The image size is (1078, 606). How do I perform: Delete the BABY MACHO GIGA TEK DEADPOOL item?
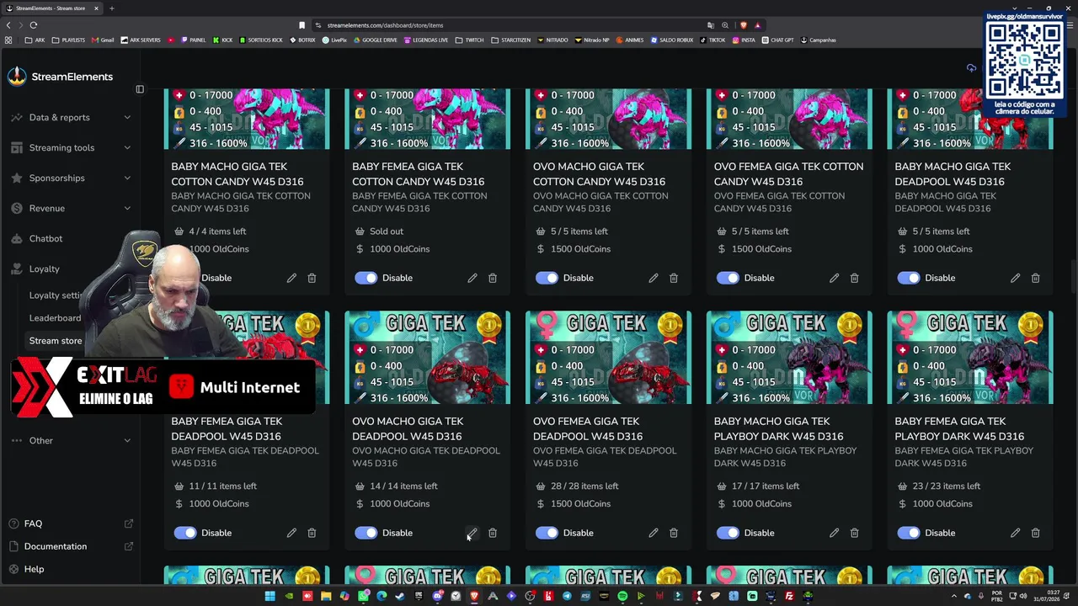[x=1036, y=278]
